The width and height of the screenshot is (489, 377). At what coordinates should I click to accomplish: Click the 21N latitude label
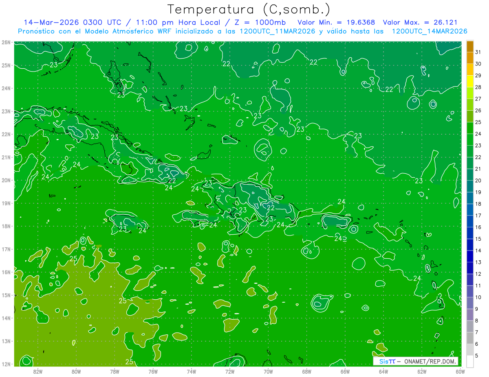[x=6, y=157]
